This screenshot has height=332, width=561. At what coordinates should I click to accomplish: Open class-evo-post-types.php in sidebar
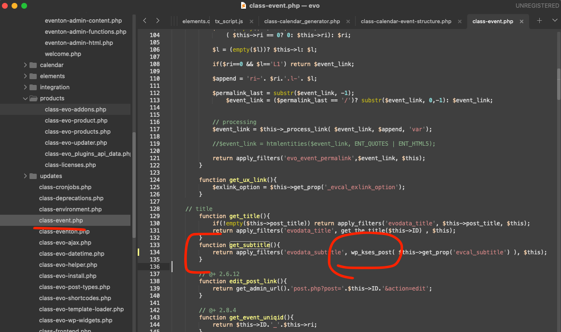(74, 287)
